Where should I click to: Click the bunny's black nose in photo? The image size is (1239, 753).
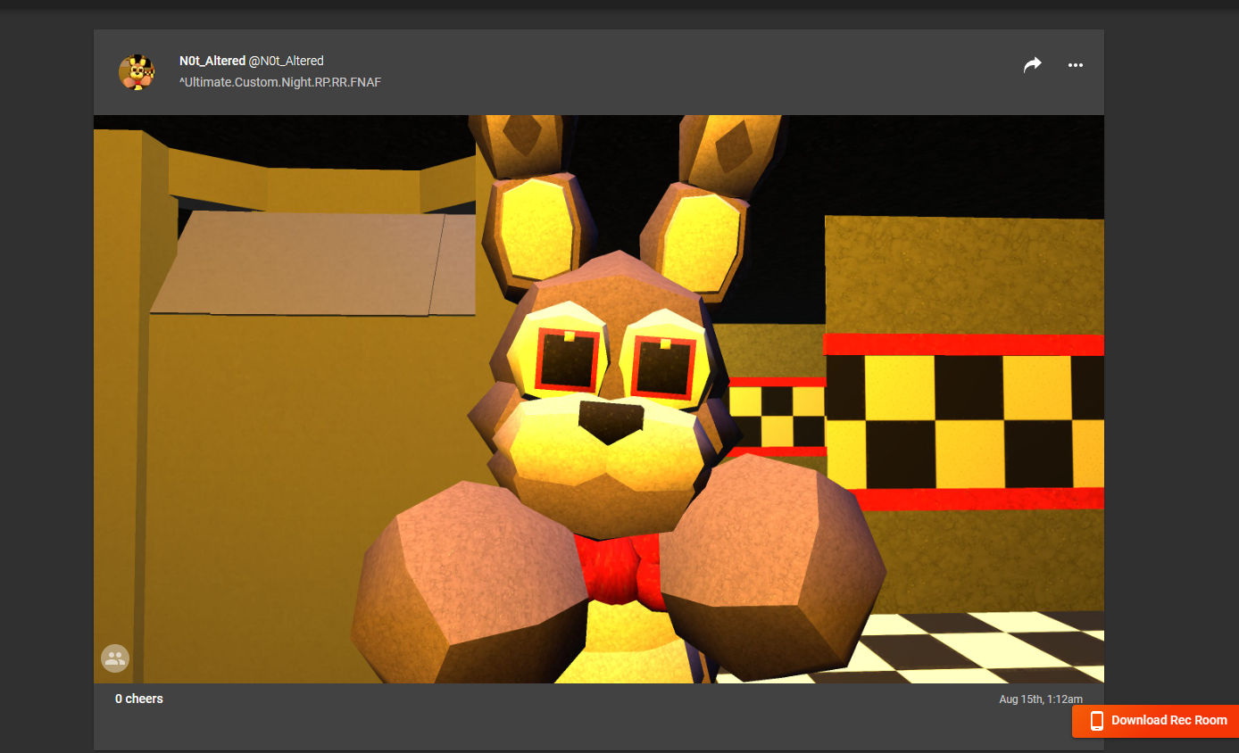pyautogui.click(x=611, y=420)
